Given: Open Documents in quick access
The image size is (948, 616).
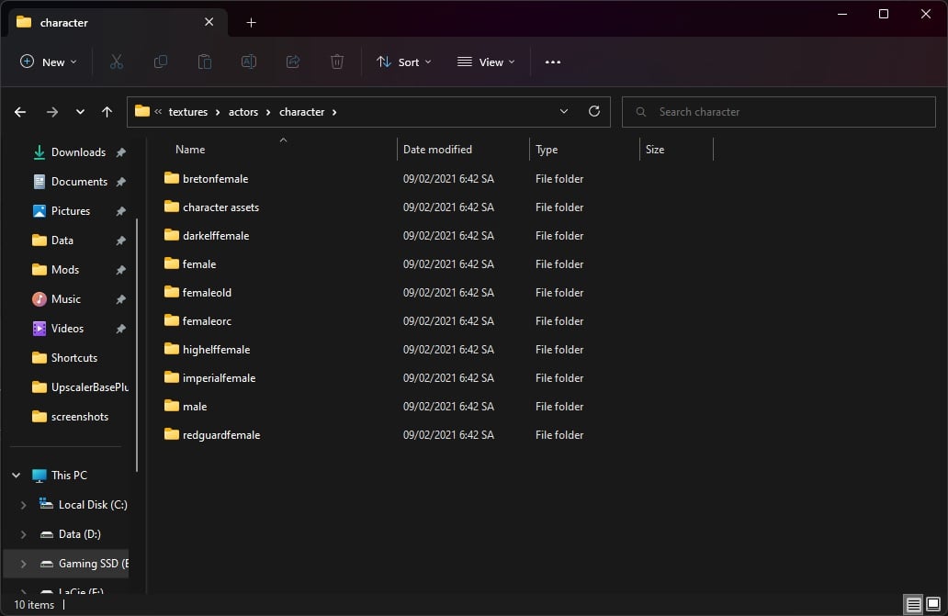Looking at the screenshot, I should point(79,181).
